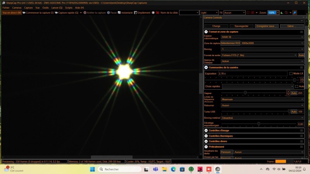Open the Format et zone de capture panel menu icon
The height and width of the screenshot is (174, 310).
(x=301, y=31)
